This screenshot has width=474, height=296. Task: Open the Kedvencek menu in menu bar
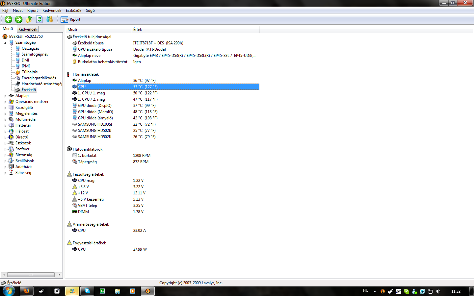[52, 11]
